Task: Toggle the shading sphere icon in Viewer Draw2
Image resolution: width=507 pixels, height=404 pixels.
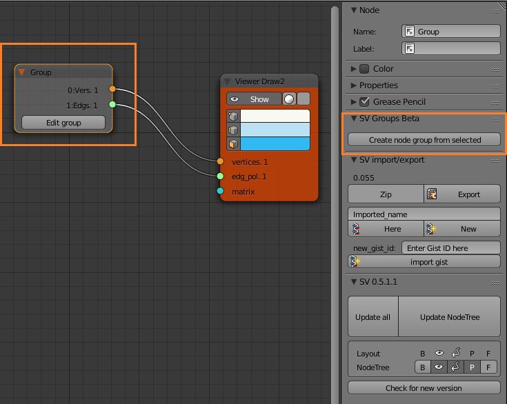Action: click(x=289, y=99)
